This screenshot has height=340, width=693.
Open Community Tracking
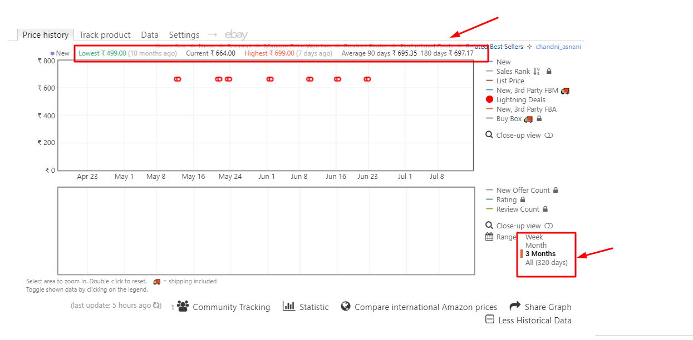point(231,307)
